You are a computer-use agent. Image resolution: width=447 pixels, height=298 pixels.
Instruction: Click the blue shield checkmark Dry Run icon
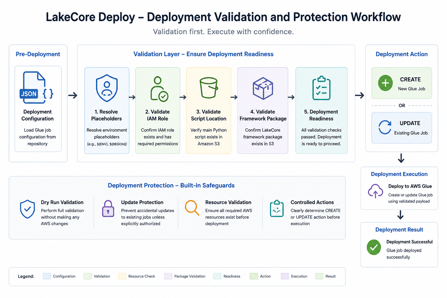27,209
